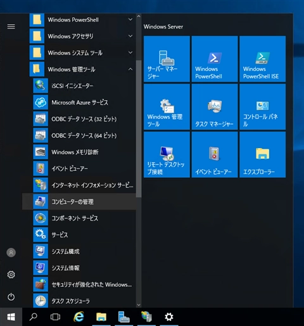Open イベント ビューアー in the app list
The height and width of the screenshot is (326, 304).
(x=79, y=168)
